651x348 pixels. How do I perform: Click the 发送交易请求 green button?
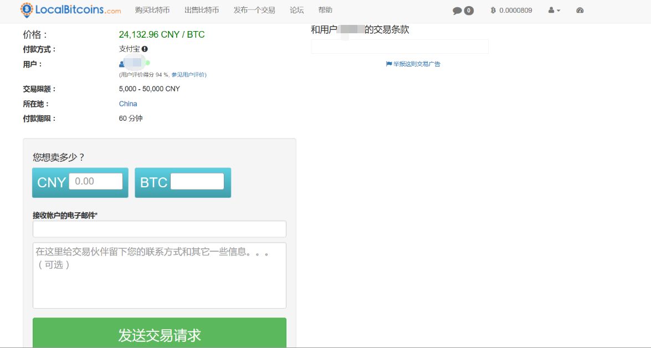click(160, 332)
